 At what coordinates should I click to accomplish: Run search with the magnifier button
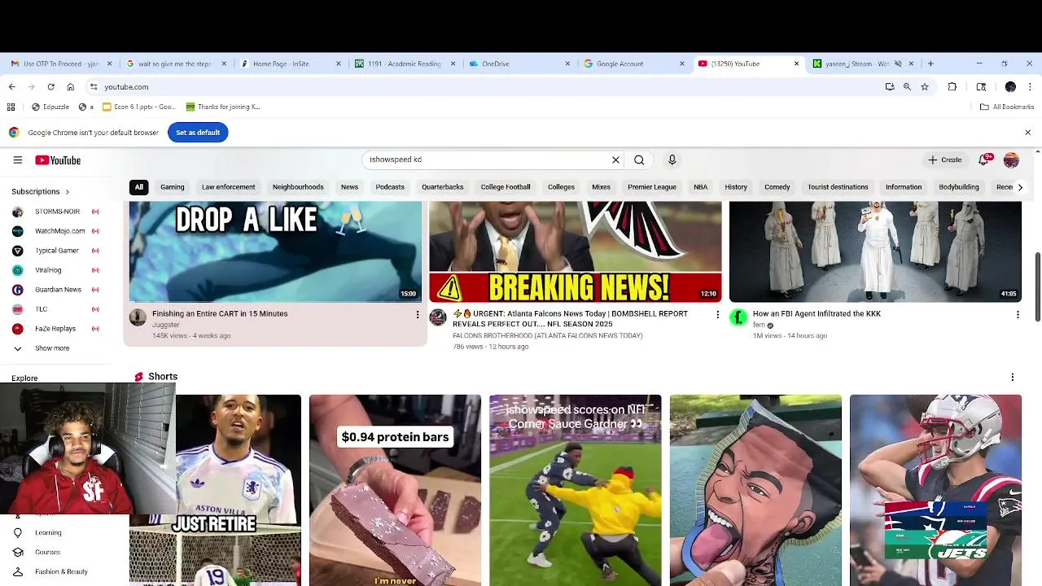tap(639, 160)
